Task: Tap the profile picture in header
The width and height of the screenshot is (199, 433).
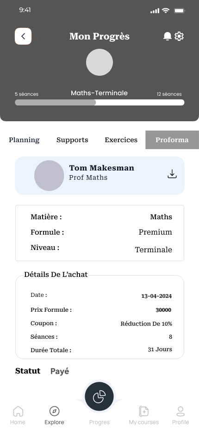Action: pos(99,62)
